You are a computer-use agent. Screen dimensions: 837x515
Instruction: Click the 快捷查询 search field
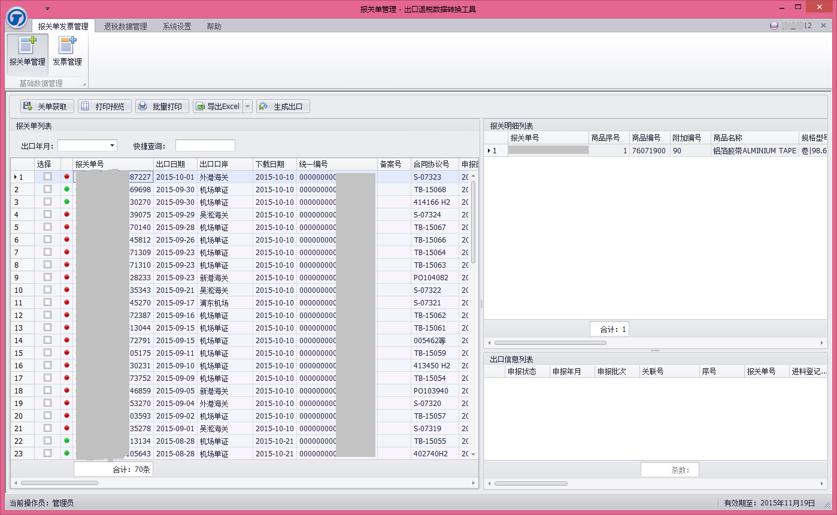(205, 146)
